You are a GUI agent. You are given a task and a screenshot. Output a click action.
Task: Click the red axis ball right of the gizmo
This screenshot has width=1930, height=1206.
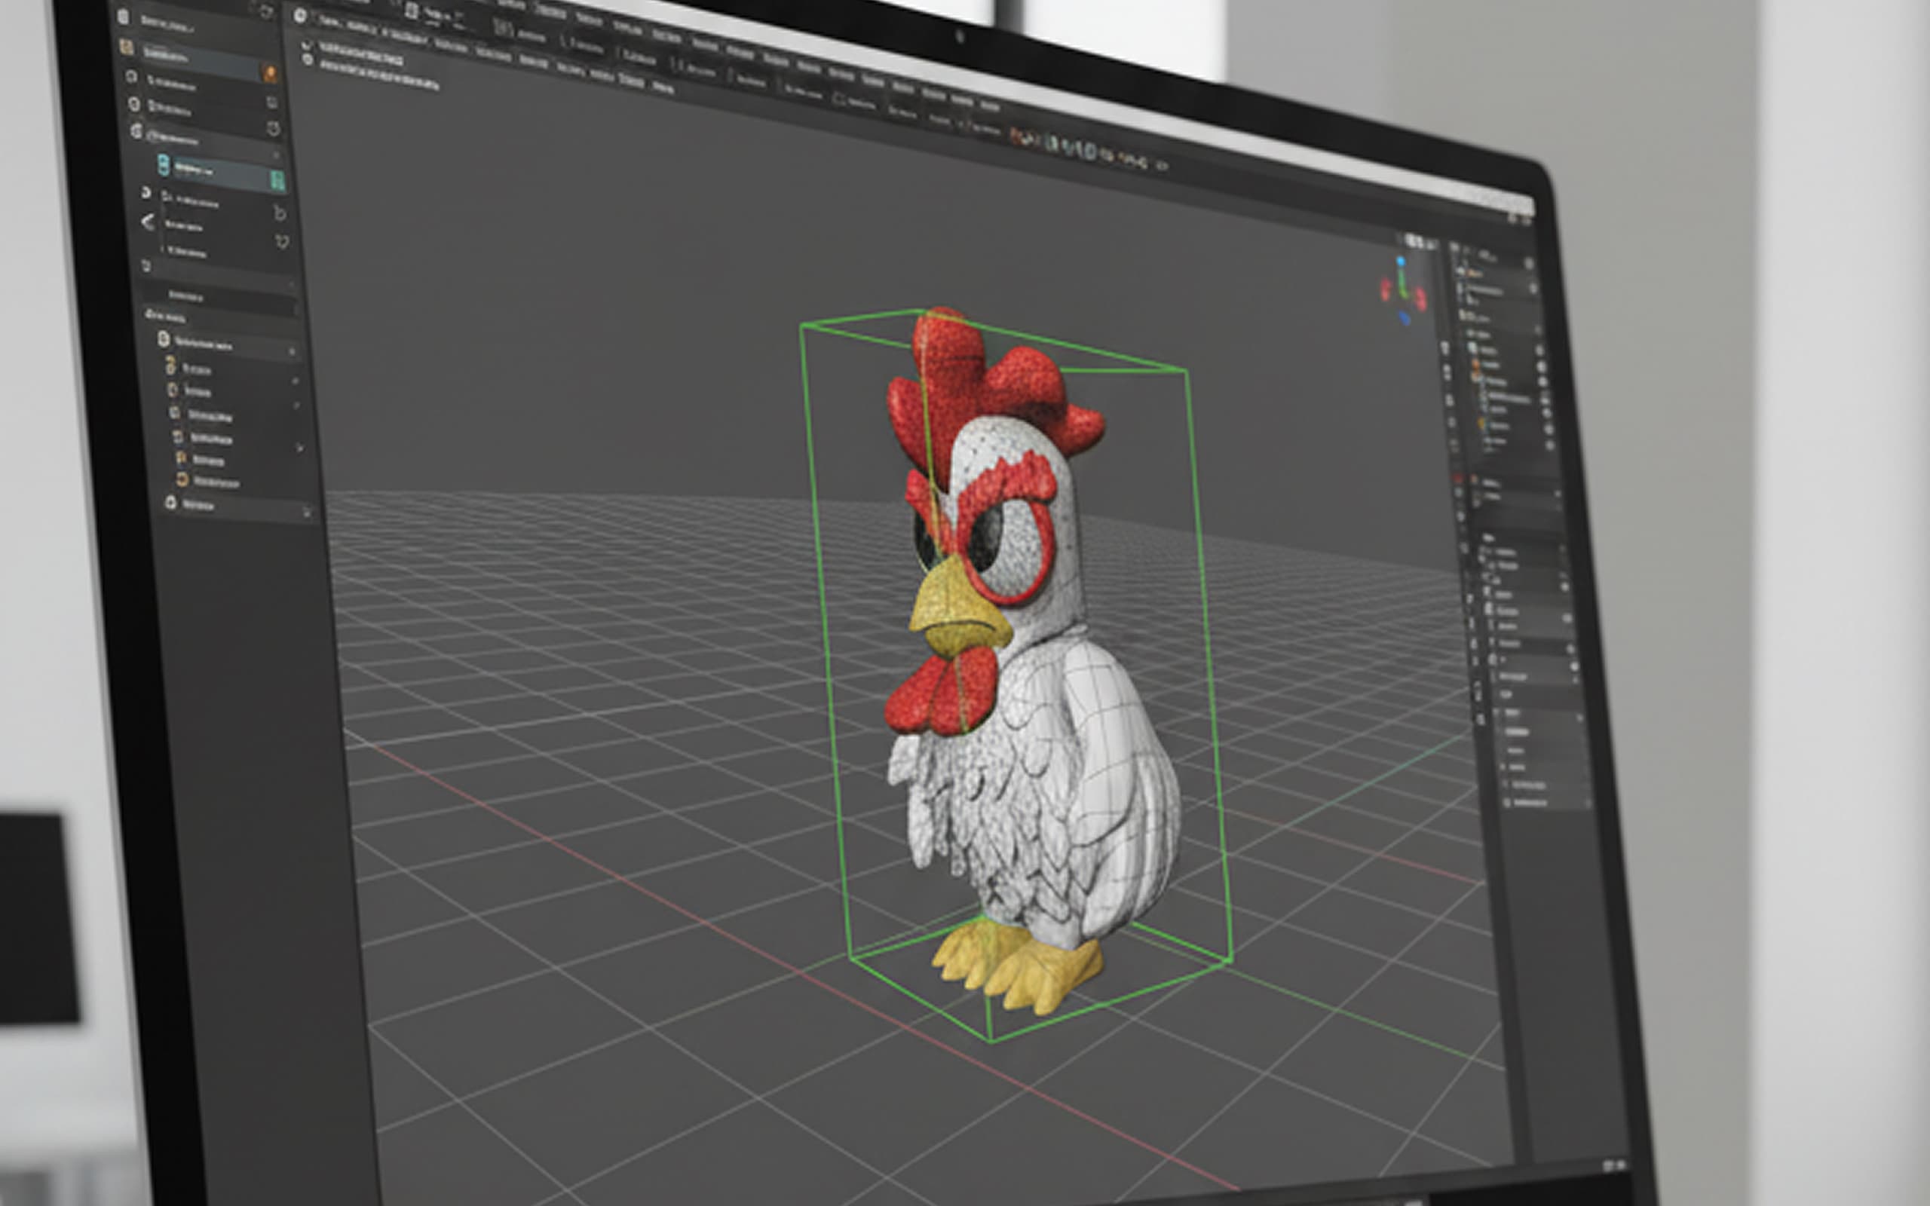(1420, 299)
